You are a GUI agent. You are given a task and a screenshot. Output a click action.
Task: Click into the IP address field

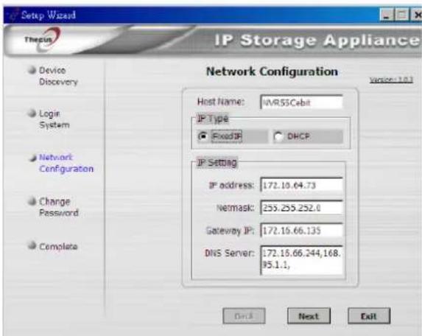pos(301,185)
